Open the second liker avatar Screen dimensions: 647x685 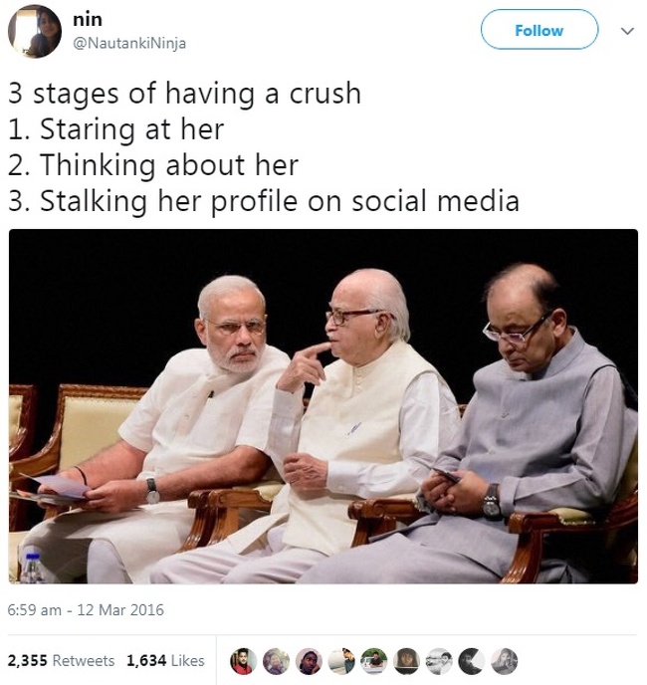pyautogui.click(x=276, y=661)
